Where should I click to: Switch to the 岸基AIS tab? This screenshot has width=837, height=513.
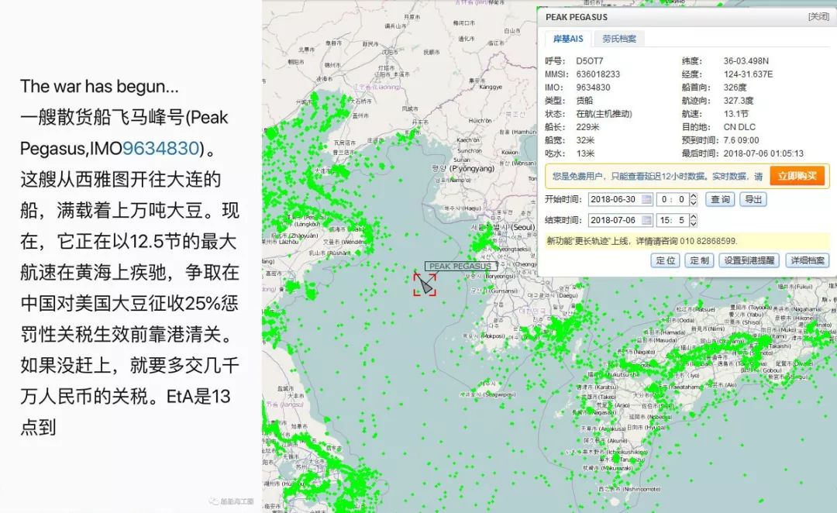pos(567,39)
